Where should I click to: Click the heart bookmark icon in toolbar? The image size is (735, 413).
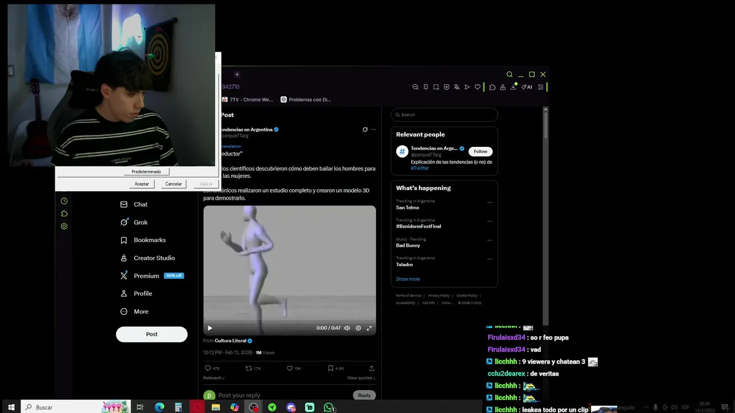point(477,87)
